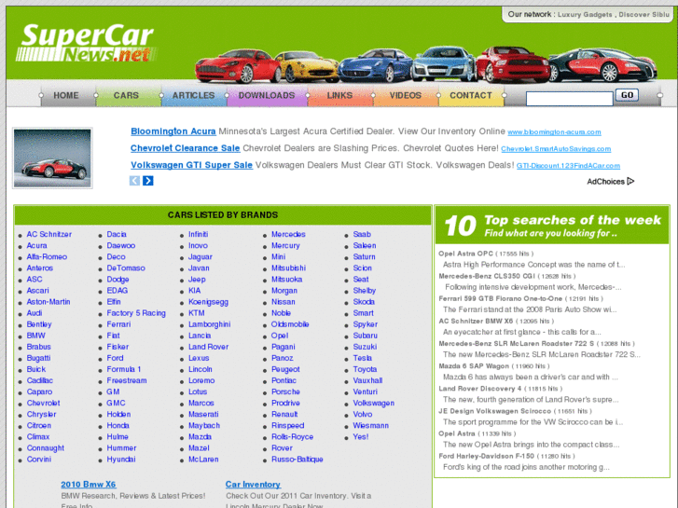Select the BMW brand link
Image resolution: width=678 pixels, height=508 pixels.
coord(35,336)
